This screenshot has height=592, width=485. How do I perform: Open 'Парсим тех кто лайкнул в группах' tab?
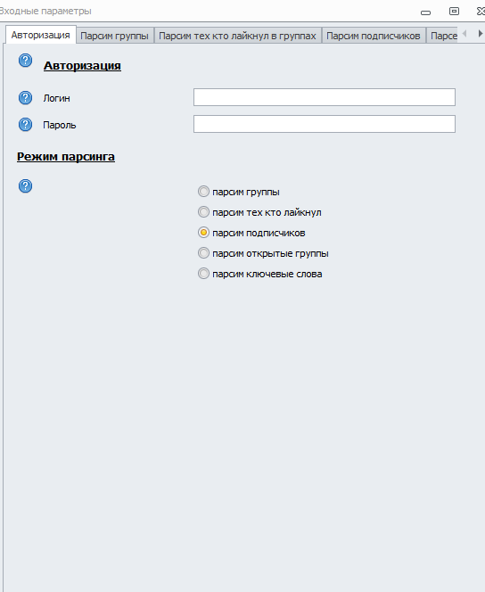[237, 36]
